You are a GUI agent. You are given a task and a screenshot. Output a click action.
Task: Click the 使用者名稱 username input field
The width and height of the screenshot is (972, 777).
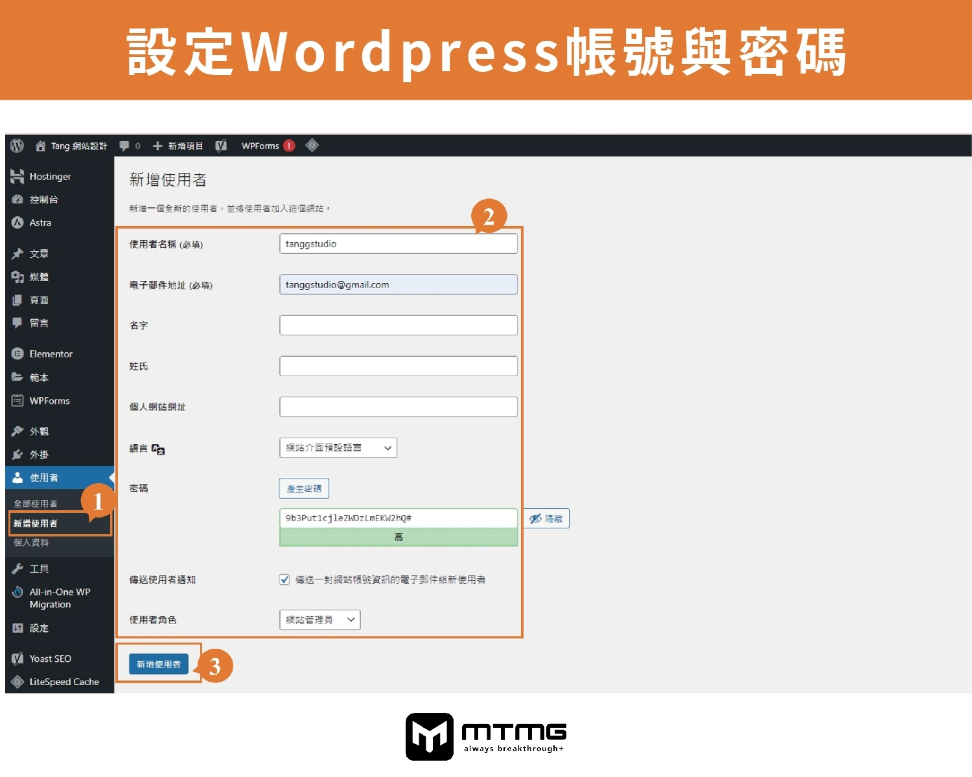398,243
